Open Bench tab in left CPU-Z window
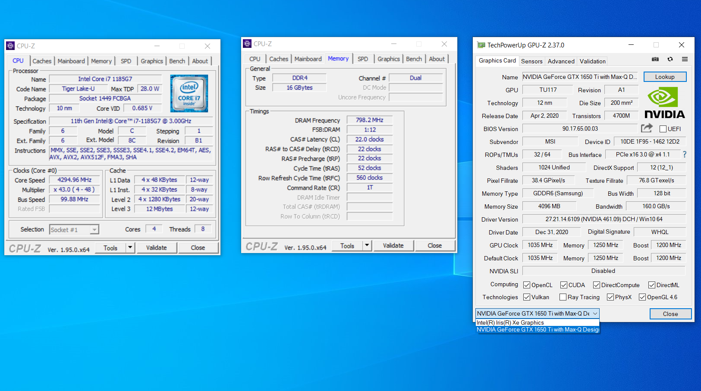The width and height of the screenshot is (701, 391). coord(177,61)
